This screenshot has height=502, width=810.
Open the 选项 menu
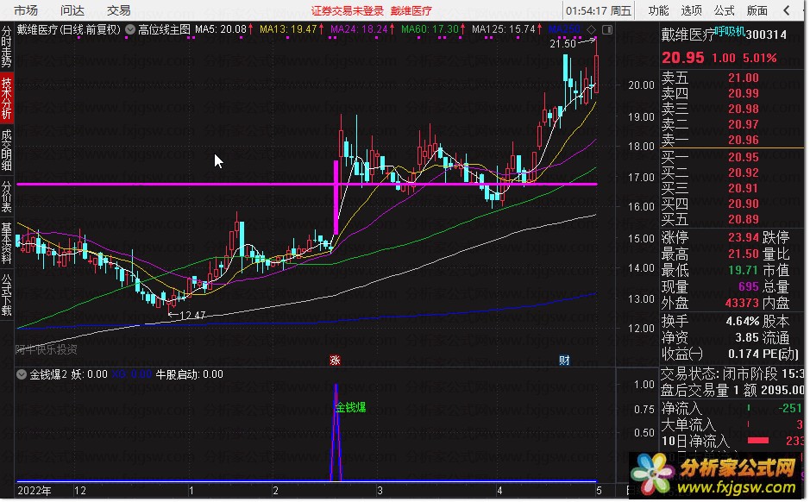[x=691, y=10]
